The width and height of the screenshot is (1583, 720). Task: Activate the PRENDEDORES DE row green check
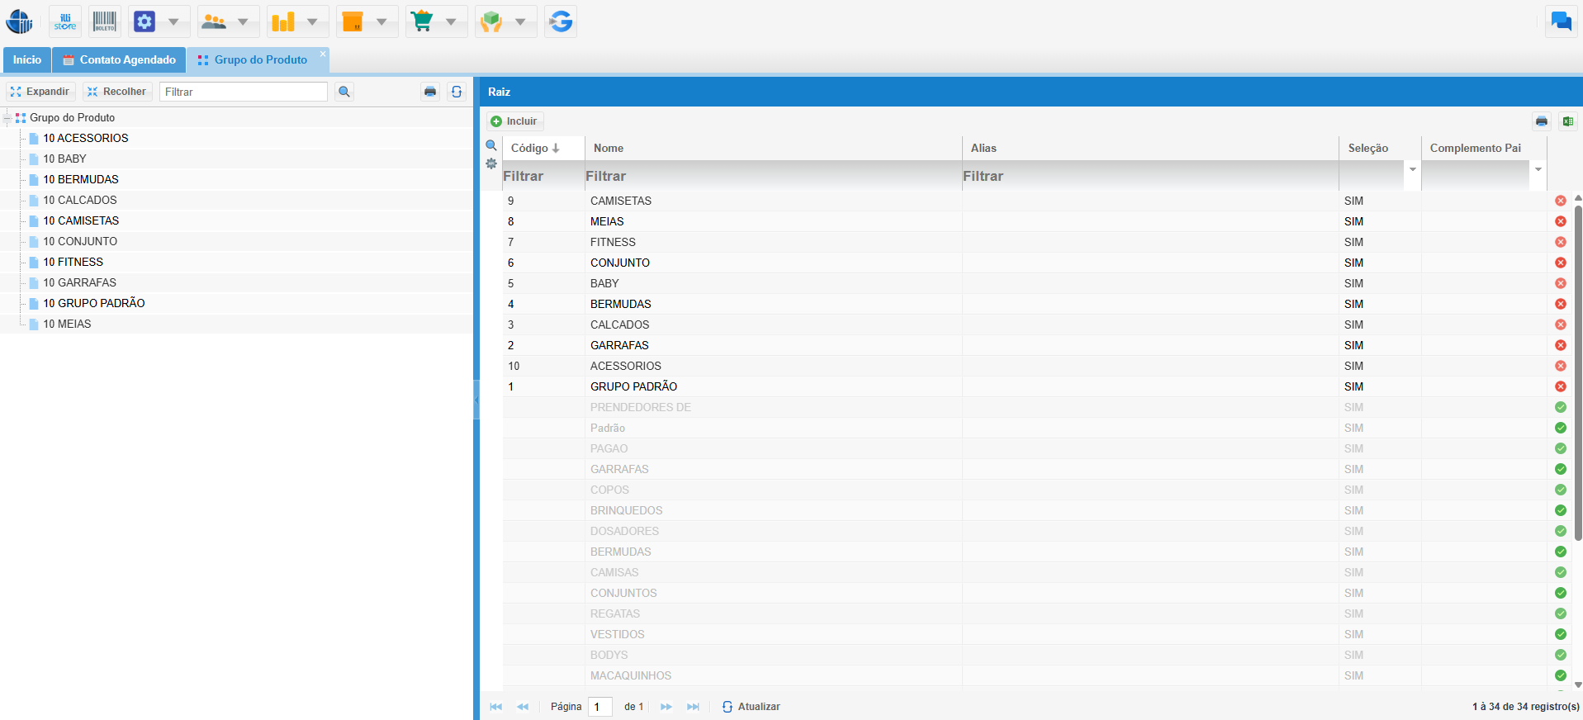[x=1560, y=407]
